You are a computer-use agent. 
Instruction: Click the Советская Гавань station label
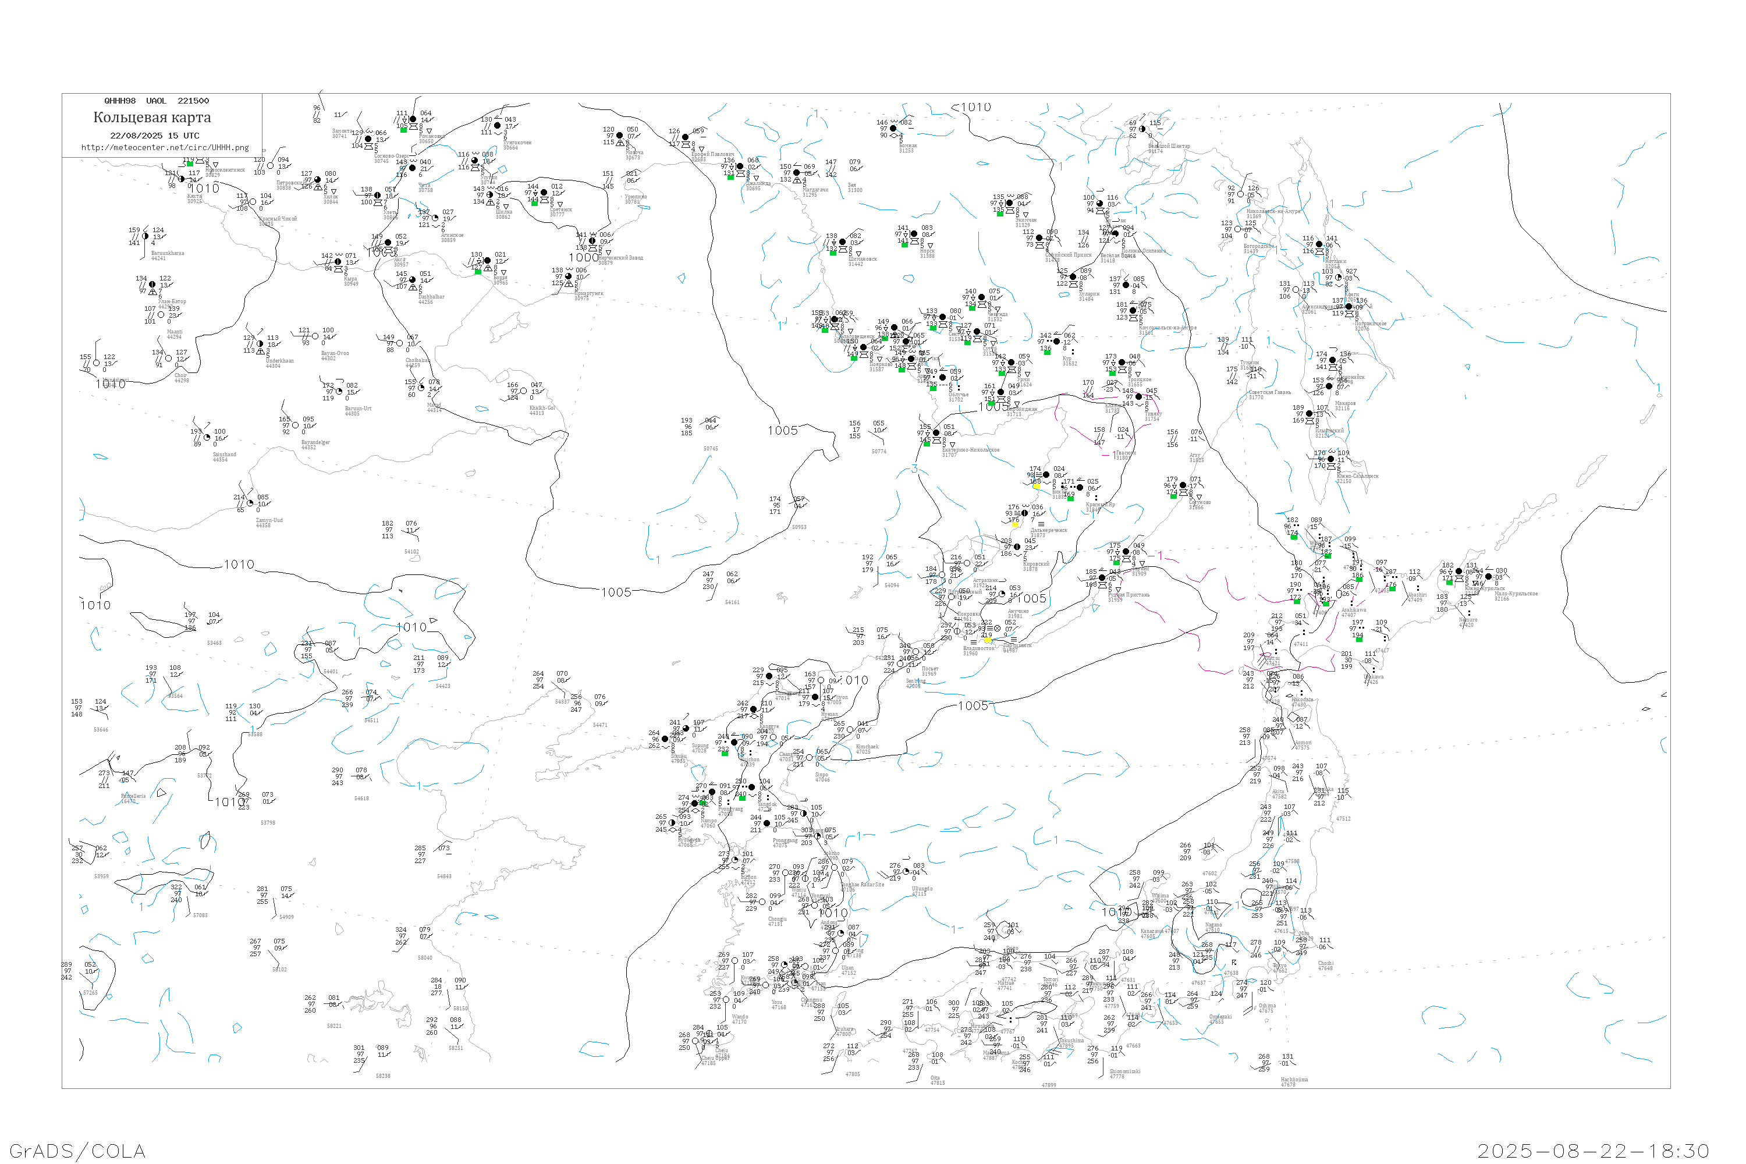[x=1269, y=393]
